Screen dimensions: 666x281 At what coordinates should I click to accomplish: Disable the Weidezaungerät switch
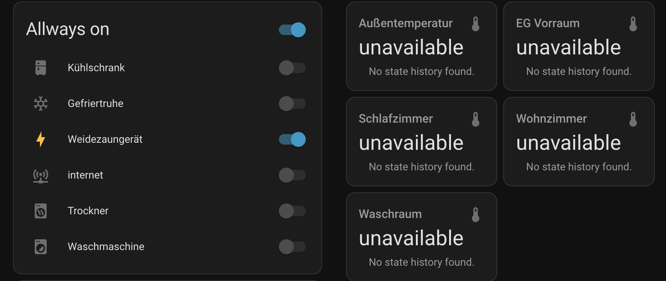tap(292, 139)
